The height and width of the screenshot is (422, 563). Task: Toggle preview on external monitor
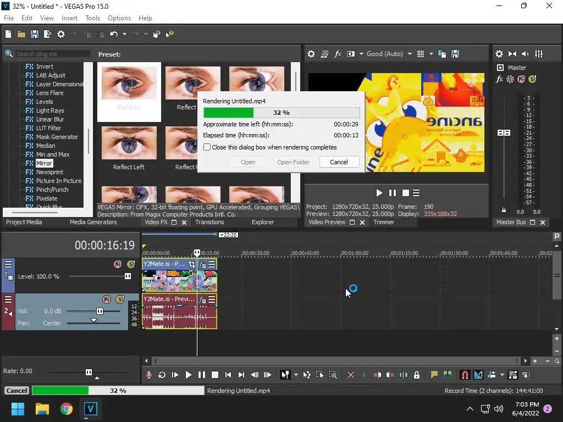[324, 54]
